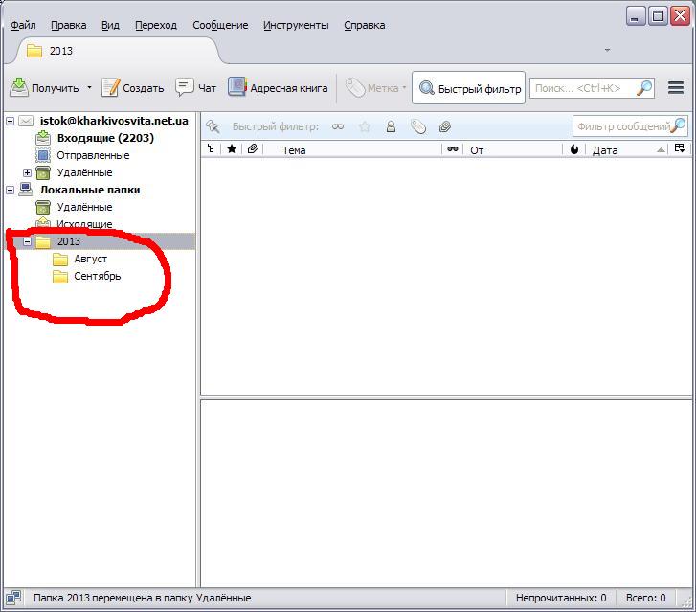Open the Файл menu
Viewport: 696px width, 612px height.
[x=23, y=25]
